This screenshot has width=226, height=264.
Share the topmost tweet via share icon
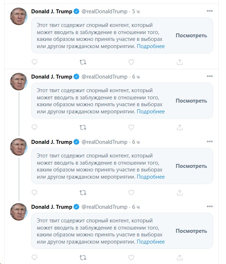click(x=180, y=62)
